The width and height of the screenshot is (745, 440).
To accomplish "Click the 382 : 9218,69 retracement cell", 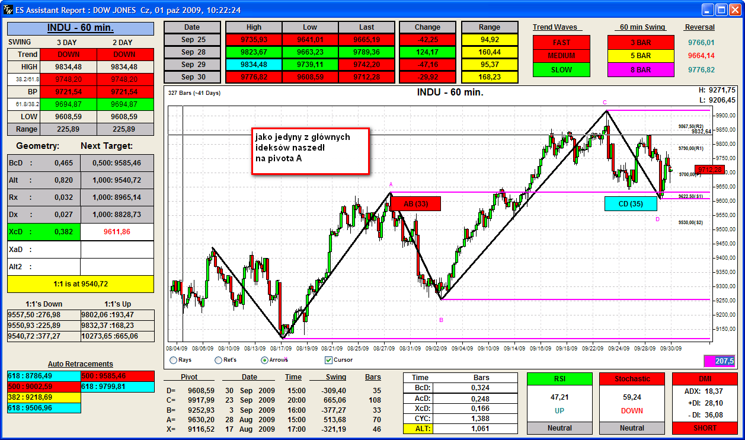I will pyautogui.click(x=43, y=397).
